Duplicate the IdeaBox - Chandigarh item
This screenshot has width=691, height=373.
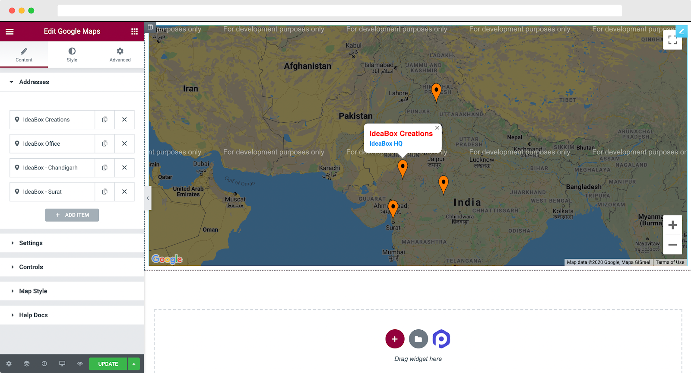[x=105, y=168]
